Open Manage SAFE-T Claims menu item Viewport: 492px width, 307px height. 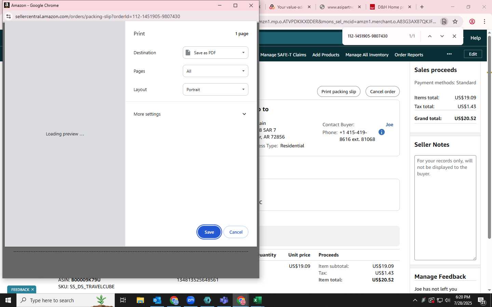[x=283, y=55]
